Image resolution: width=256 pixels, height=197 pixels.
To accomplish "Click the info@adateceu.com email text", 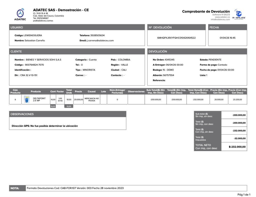I will pyautogui.click(x=220, y=19).
